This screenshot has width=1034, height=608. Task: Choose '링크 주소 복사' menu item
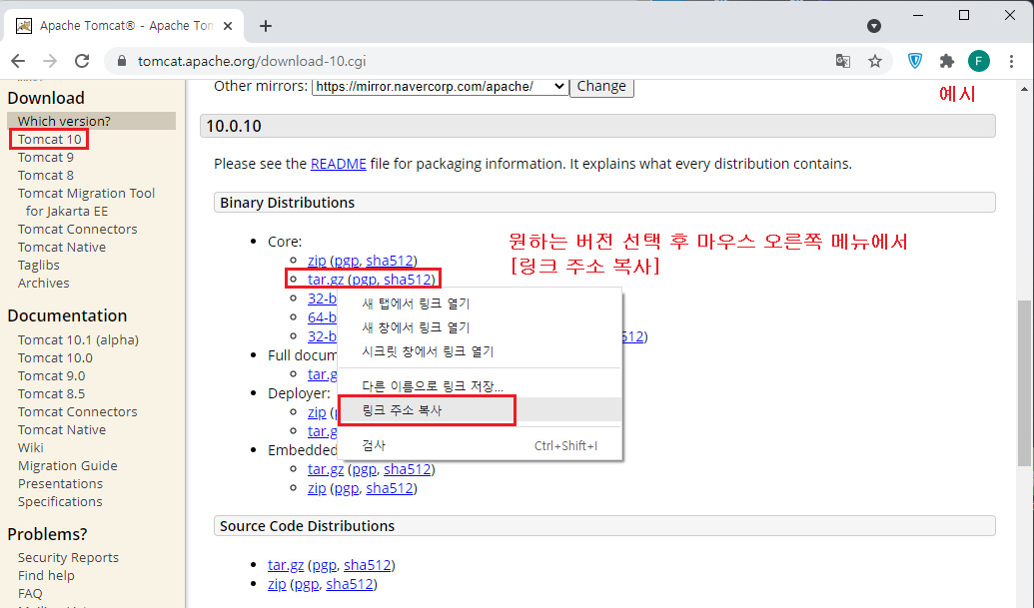pyautogui.click(x=481, y=409)
